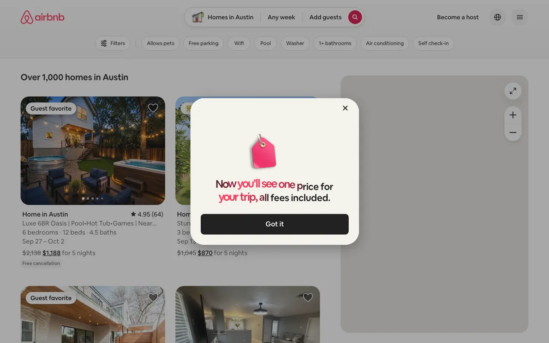Click Homes in Austin search field
Screen dimensions: 549x343
(230, 17)
